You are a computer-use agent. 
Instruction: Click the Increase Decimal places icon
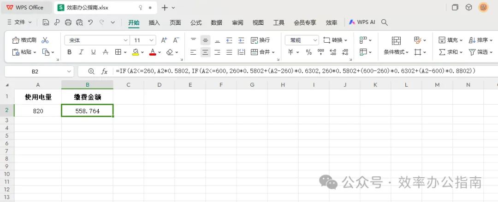pos(333,52)
